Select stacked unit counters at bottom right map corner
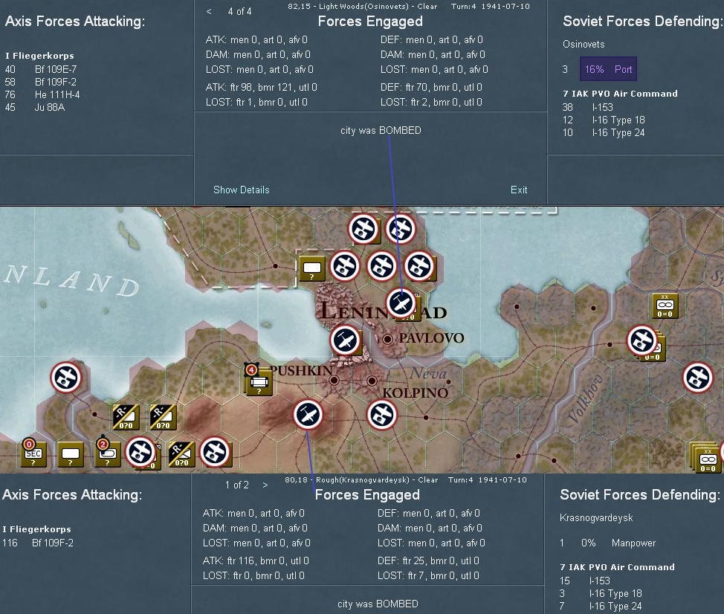The height and width of the screenshot is (614, 724). 705,457
